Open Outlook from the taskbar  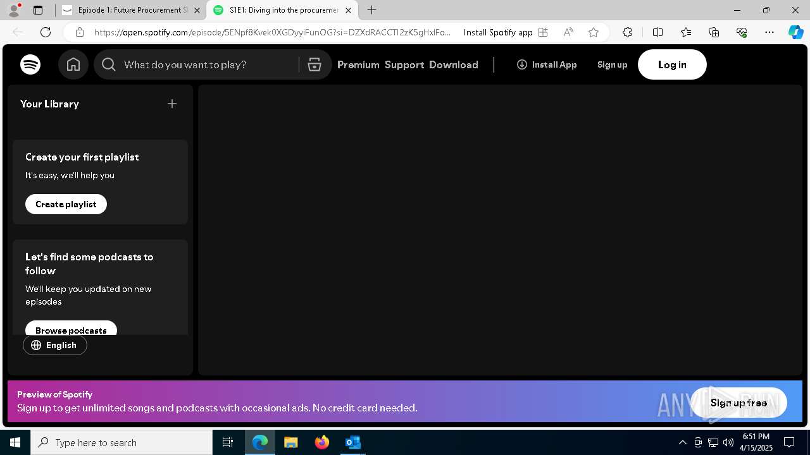(x=352, y=442)
